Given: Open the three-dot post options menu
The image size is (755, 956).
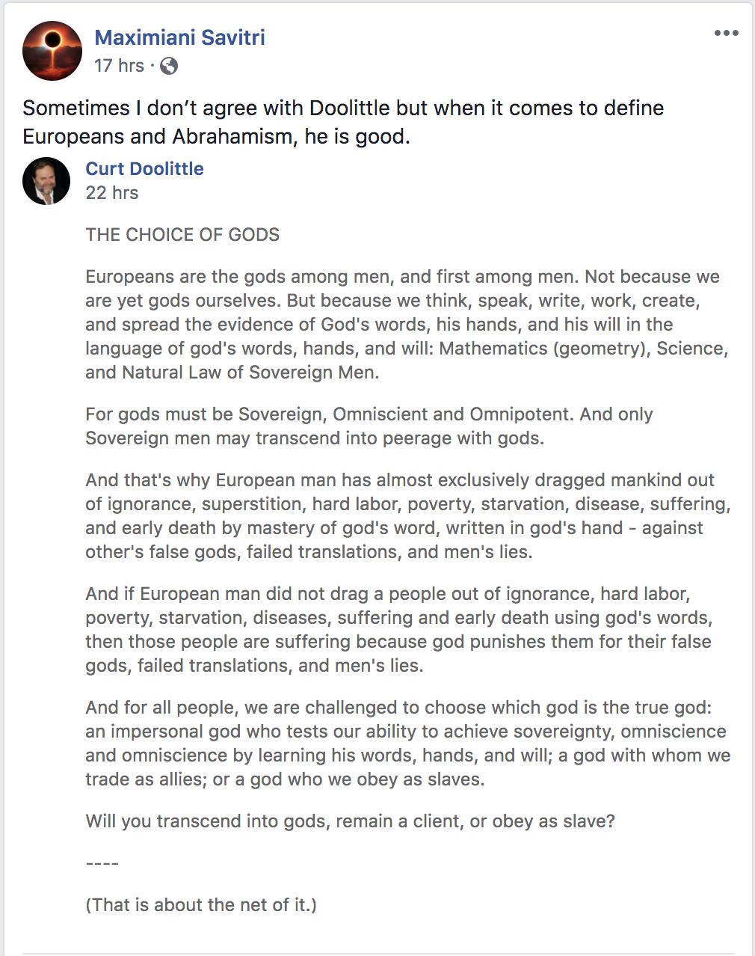Looking at the screenshot, I should (726, 34).
